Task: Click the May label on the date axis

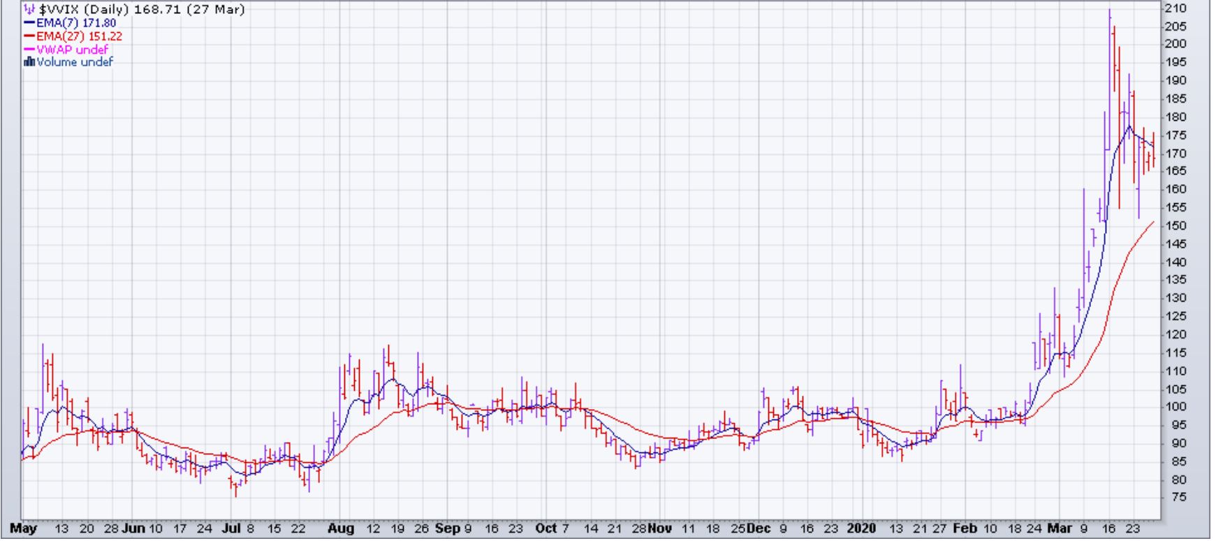Action: (24, 528)
